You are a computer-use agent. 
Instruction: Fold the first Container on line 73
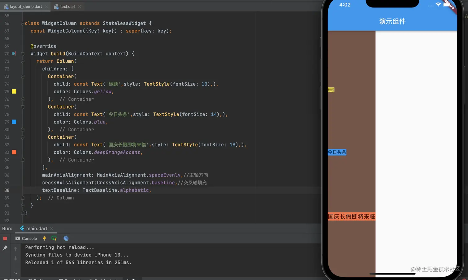pos(23,77)
